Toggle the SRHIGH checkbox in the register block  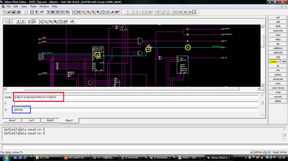tap(181, 69)
